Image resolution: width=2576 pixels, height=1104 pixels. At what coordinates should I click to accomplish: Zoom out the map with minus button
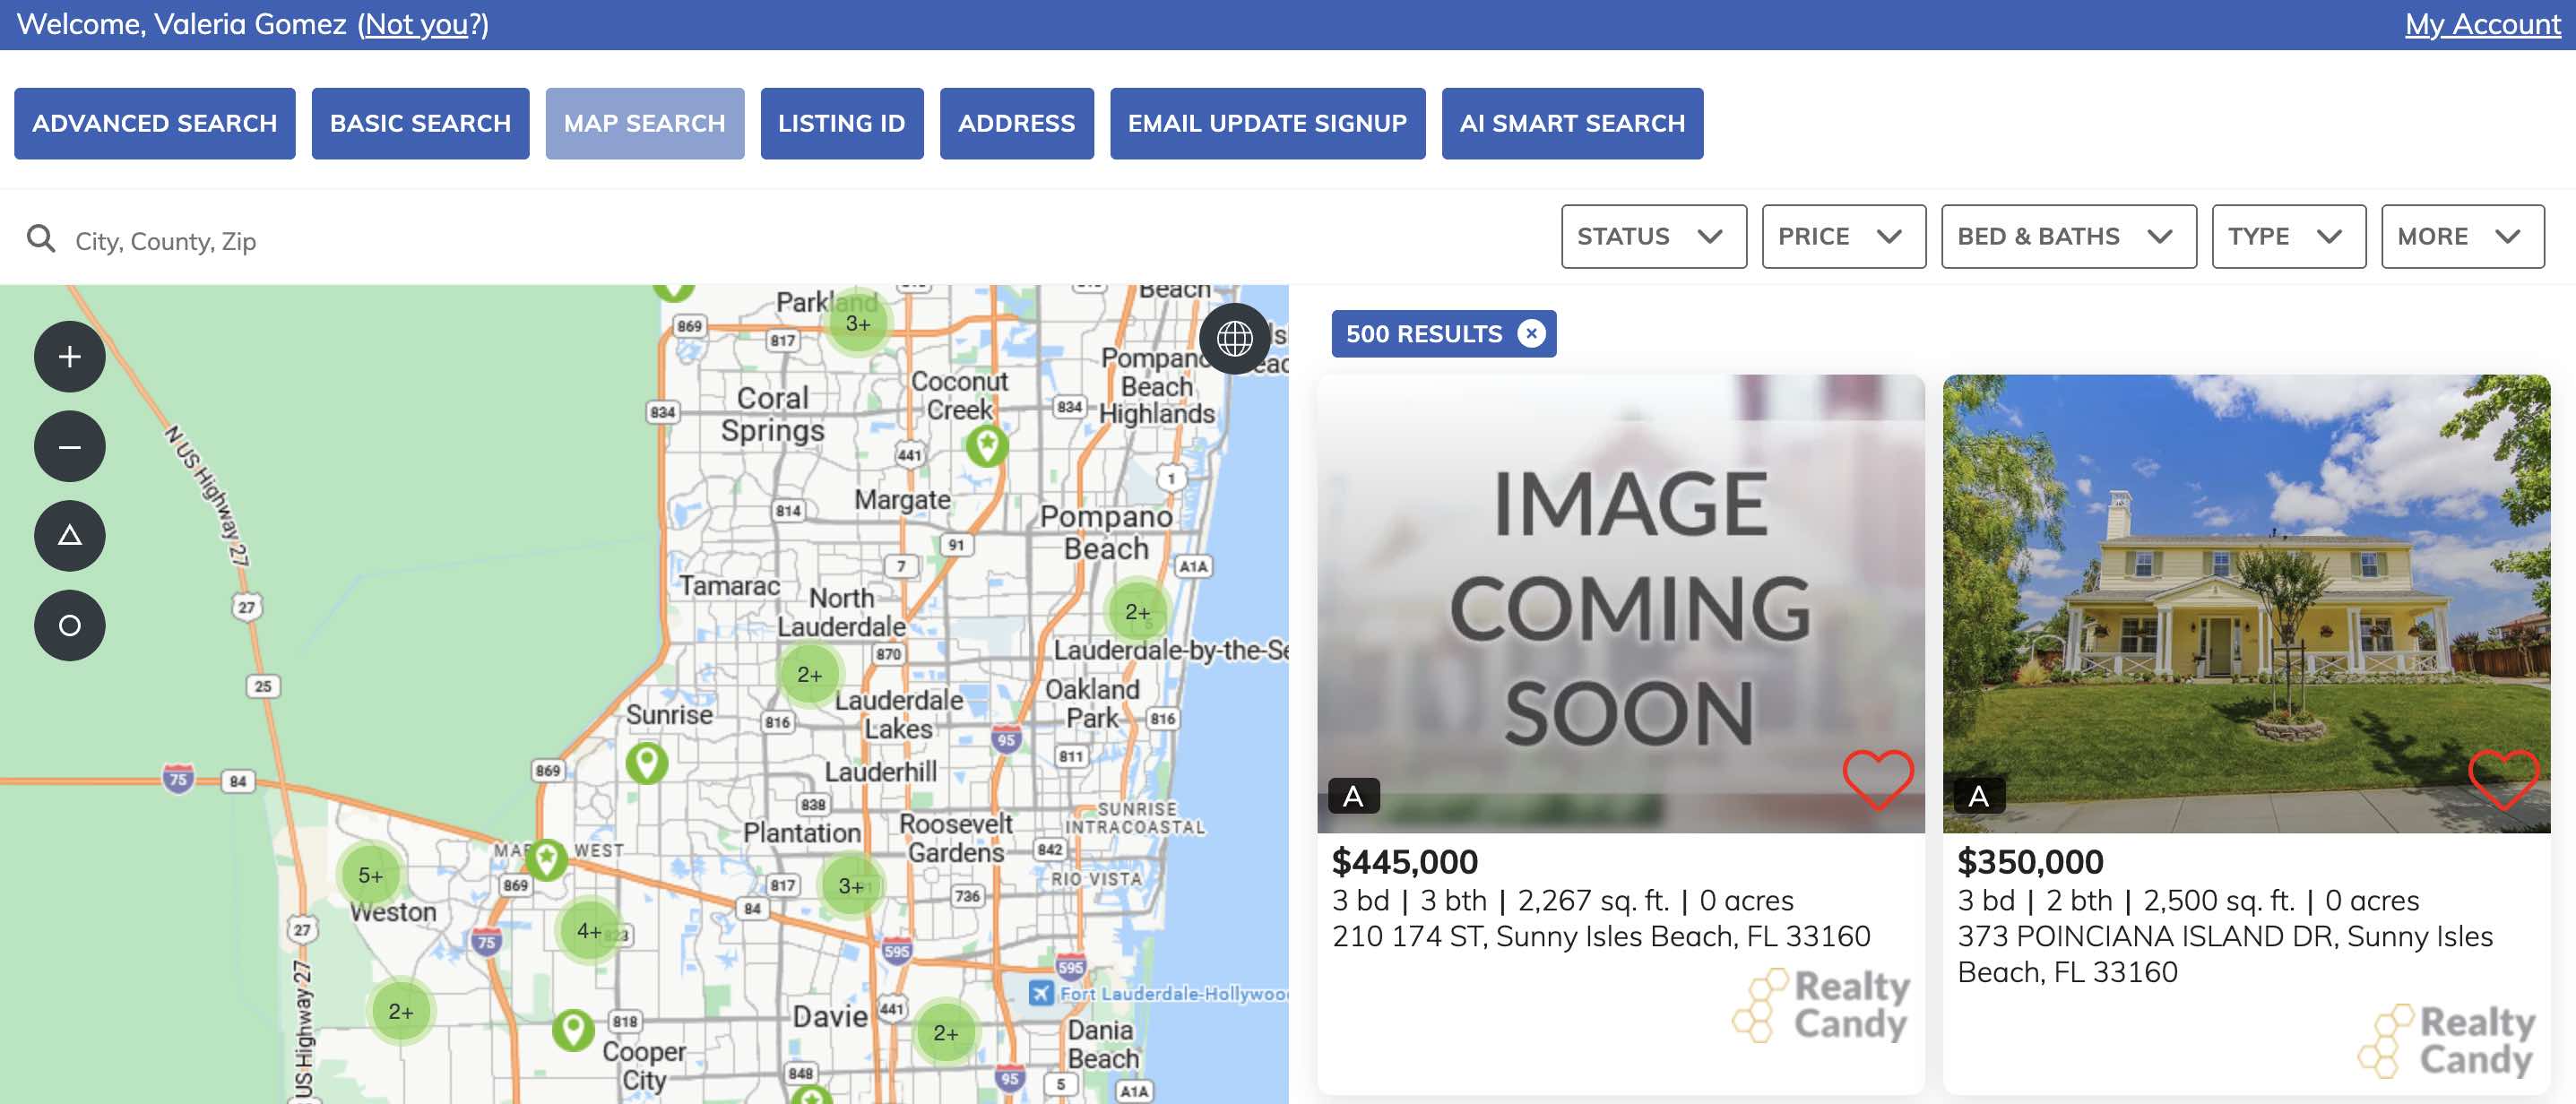pyautogui.click(x=69, y=446)
